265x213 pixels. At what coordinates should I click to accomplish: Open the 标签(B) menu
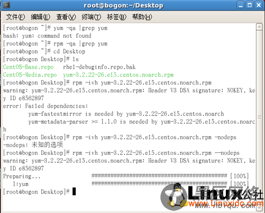(x=116, y=17)
